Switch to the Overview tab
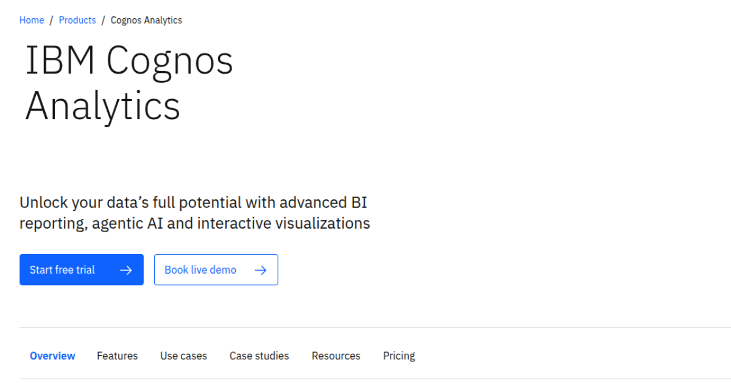Screen dimensions: 731x383 [52, 356]
